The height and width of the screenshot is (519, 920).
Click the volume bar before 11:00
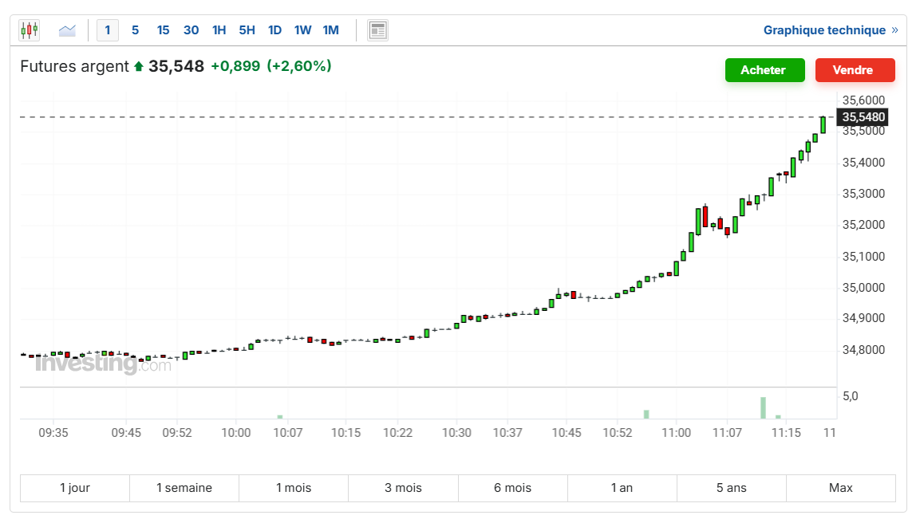pyautogui.click(x=646, y=415)
